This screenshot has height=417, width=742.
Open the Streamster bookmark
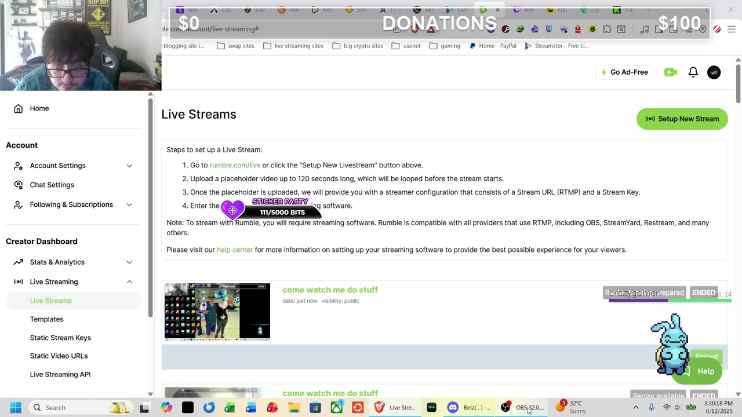pyautogui.click(x=556, y=46)
